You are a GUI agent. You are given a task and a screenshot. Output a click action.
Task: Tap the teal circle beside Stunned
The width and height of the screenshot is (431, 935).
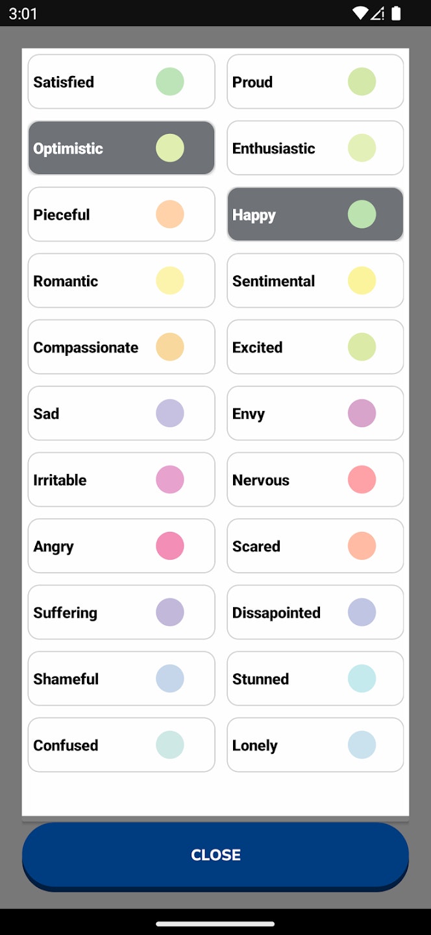pos(362,679)
